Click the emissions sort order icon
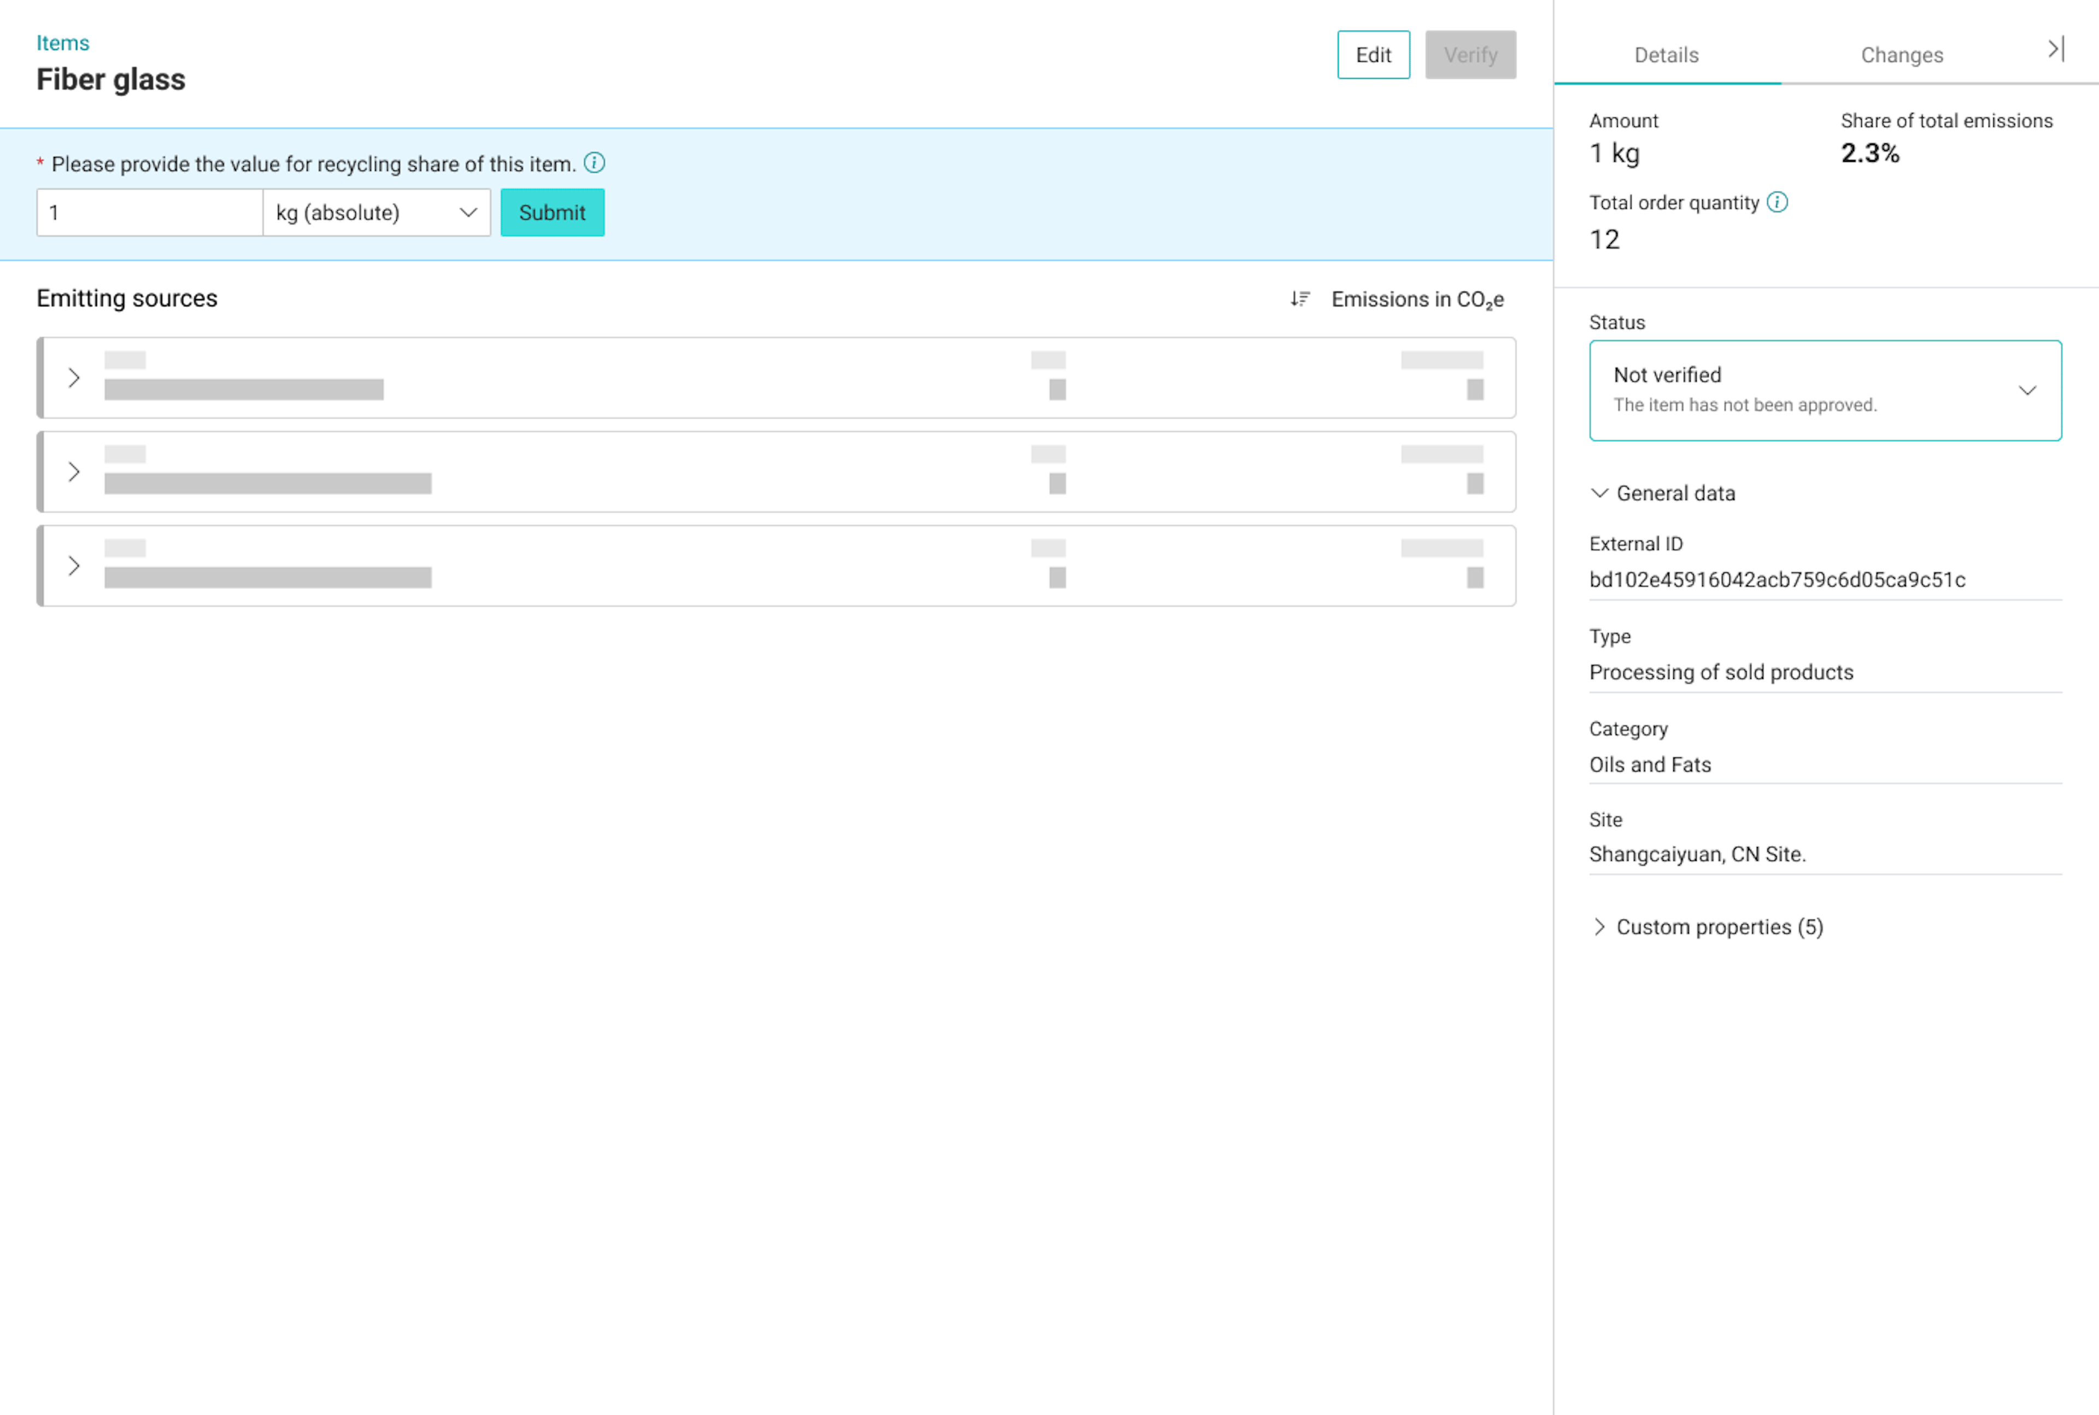The width and height of the screenshot is (2099, 1415). point(1299,299)
